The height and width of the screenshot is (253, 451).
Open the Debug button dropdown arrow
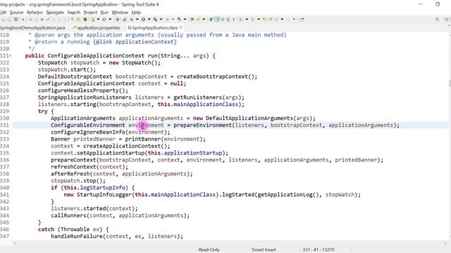(137, 20)
